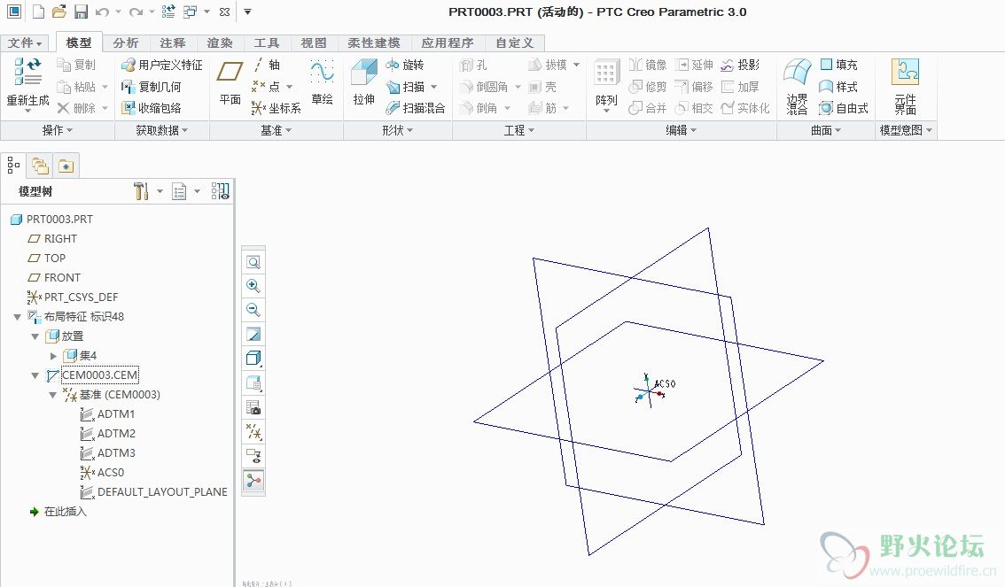Click the 坐标系 button
1005x587 pixels.
[277, 108]
